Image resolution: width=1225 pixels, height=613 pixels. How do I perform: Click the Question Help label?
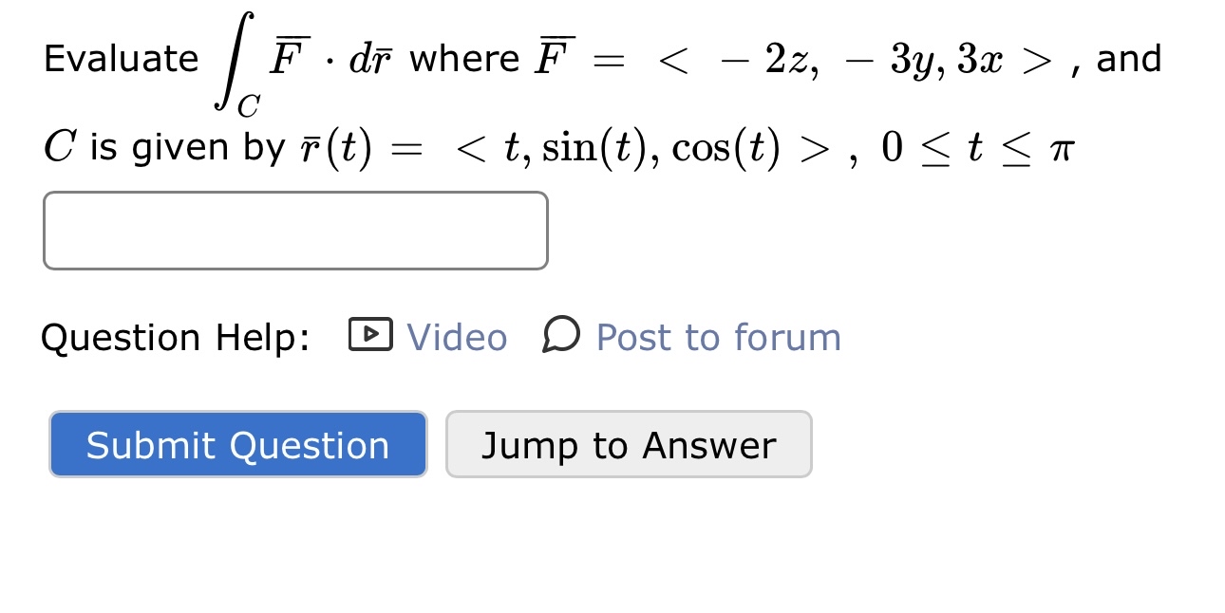click(x=175, y=336)
